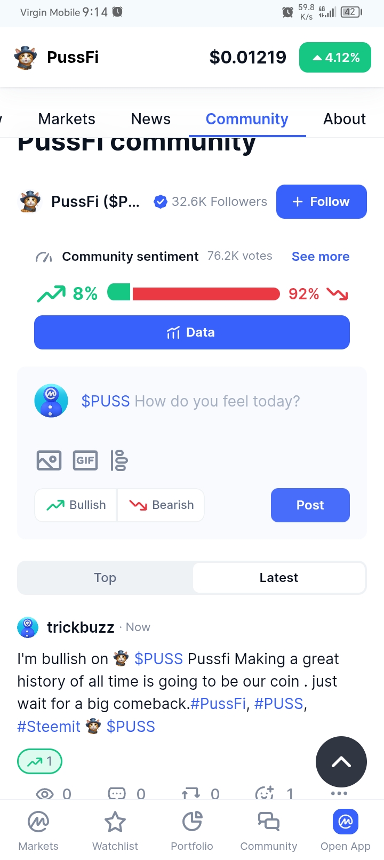This screenshot has width=384, height=860.
Task: Switch to the Top posts tab
Action: click(105, 578)
